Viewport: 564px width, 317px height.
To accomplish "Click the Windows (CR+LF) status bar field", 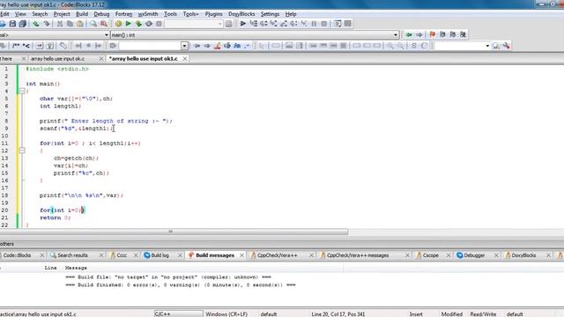I will point(226,313).
